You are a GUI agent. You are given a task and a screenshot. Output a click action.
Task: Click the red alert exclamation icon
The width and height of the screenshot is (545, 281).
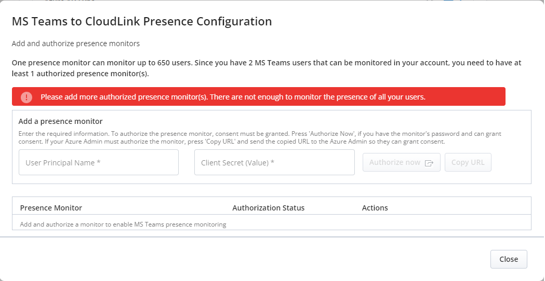(26, 97)
